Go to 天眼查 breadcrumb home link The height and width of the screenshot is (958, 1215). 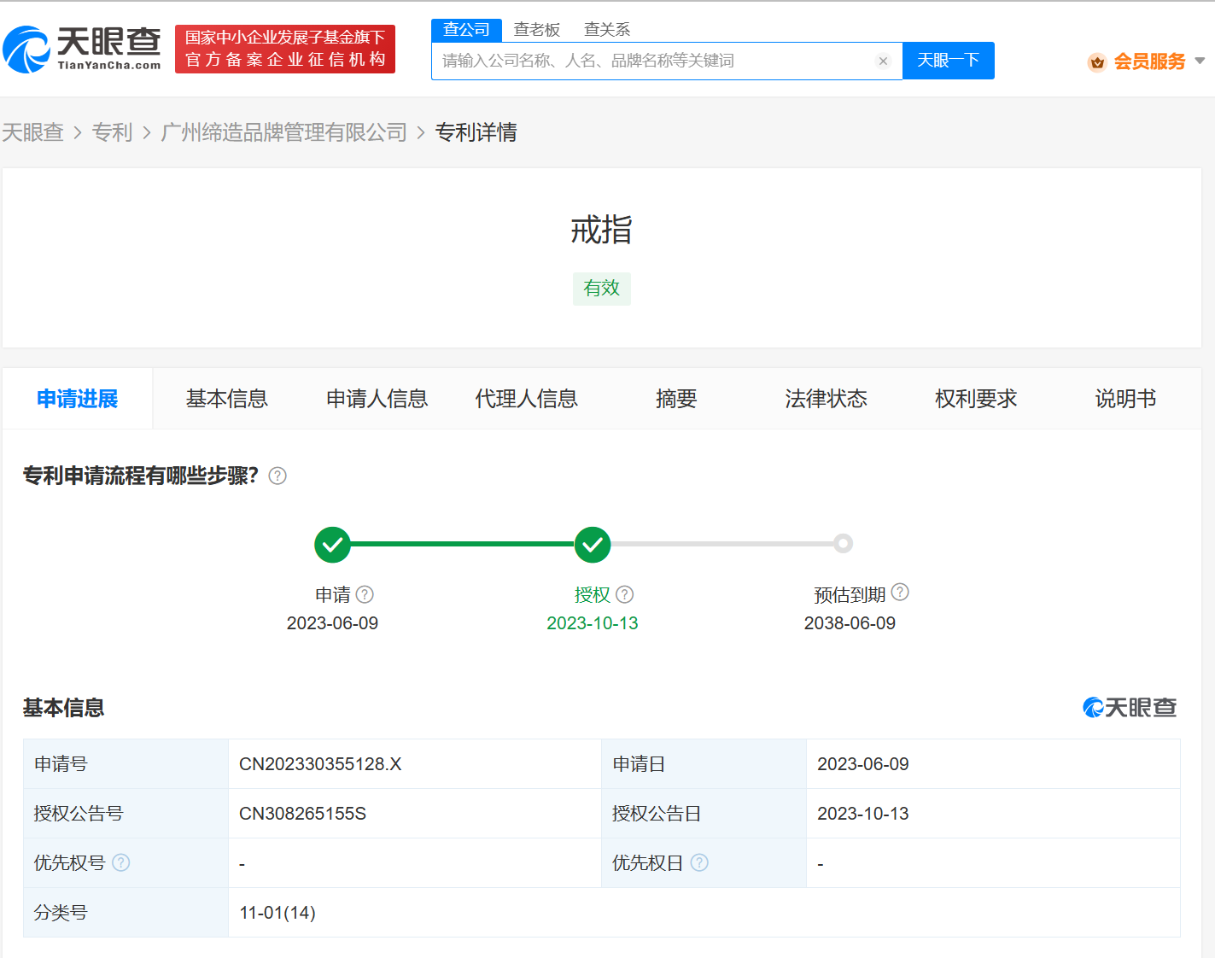(32, 132)
